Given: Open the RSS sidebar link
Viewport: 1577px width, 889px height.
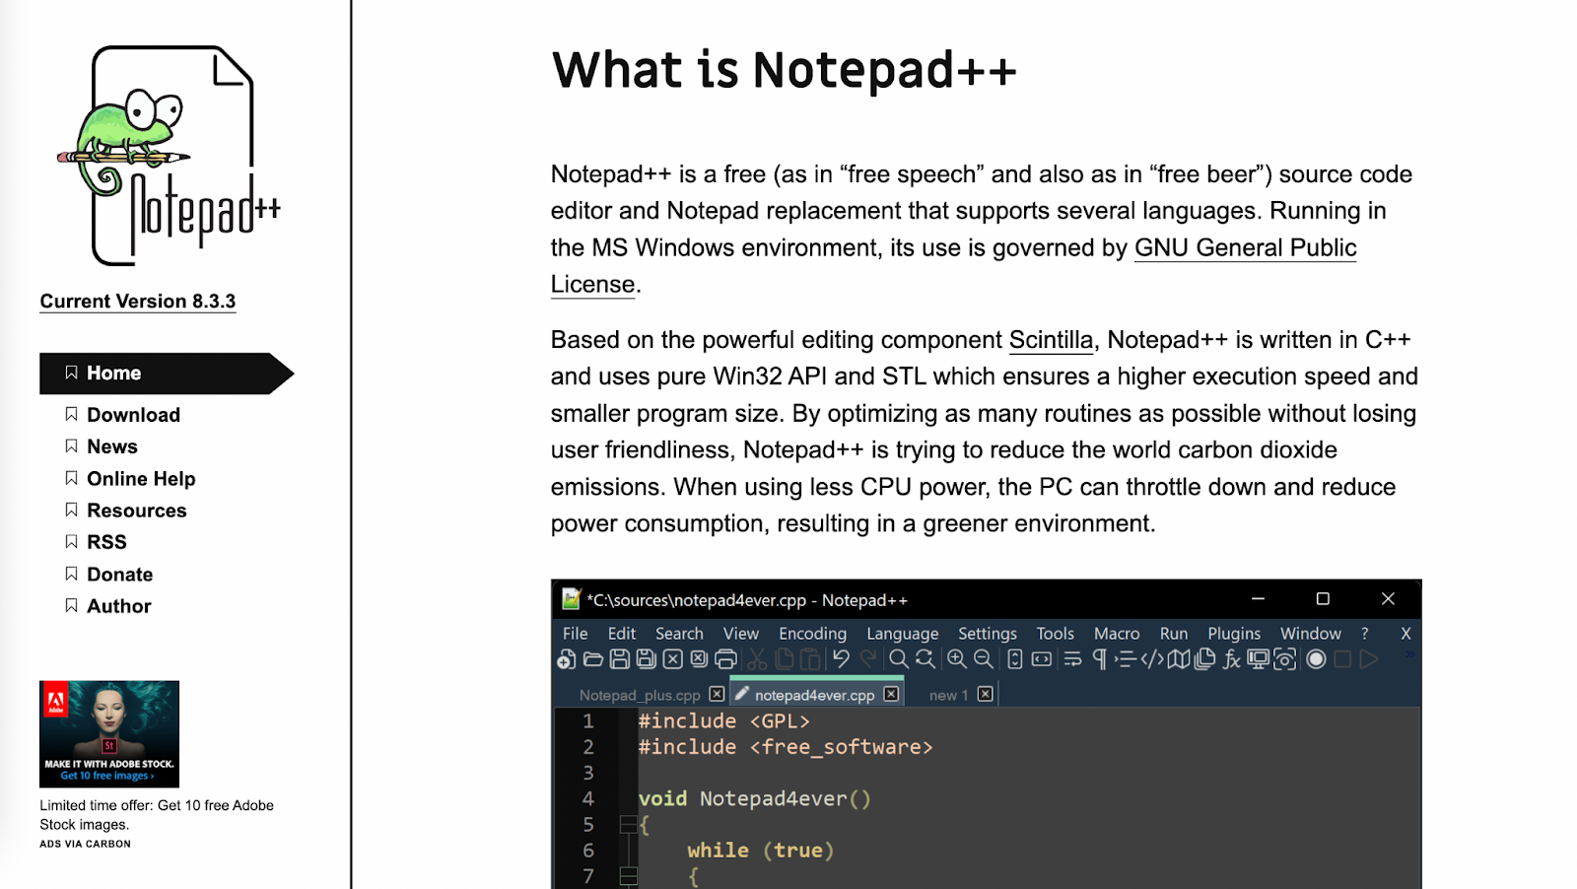Looking at the screenshot, I should [106, 542].
